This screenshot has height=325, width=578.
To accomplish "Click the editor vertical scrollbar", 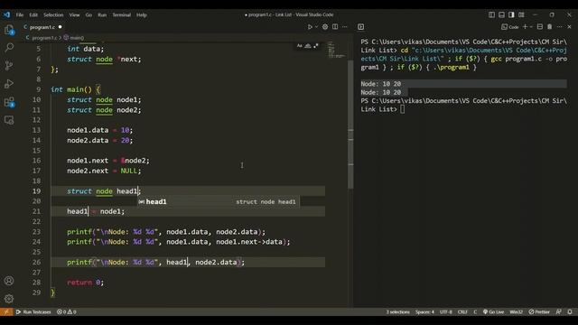I will (350, 125).
